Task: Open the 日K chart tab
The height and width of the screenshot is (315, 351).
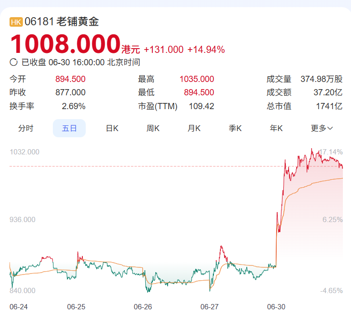Action: point(112,128)
